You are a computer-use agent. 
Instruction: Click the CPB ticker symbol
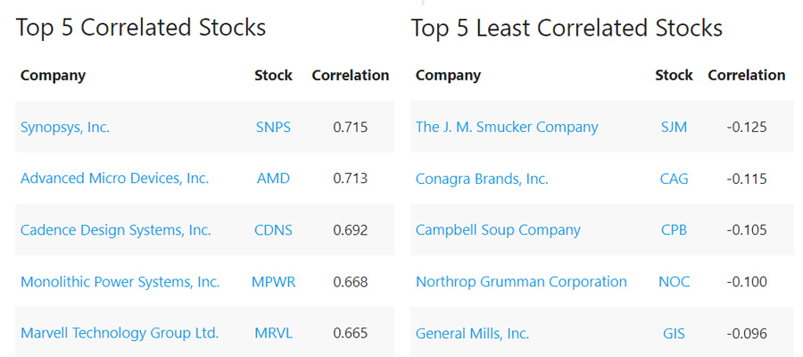pyautogui.click(x=674, y=230)
